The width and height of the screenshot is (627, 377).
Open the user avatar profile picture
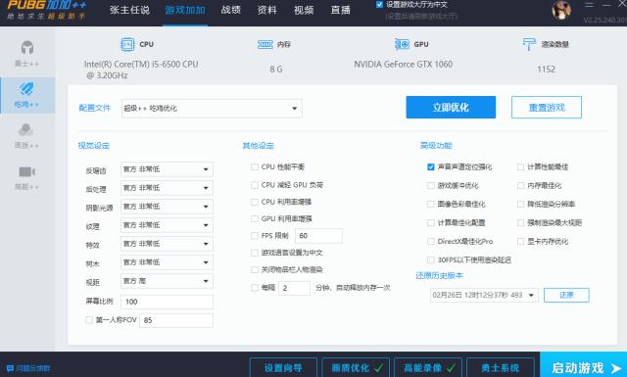[x=561, y=10]
